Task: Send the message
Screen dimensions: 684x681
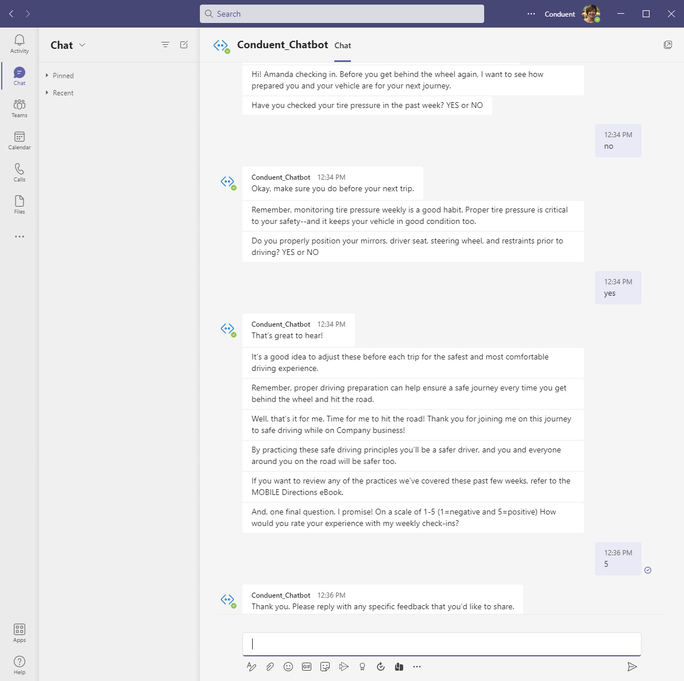Action: tap(632, 667)
